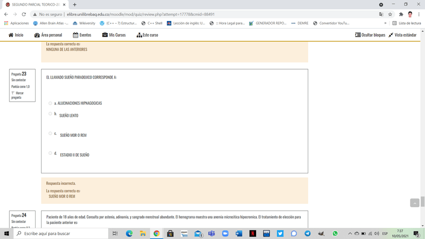Image resolution: width=425 pixels, height=239 pixels.
Task: Open the DEMRE bookmark
Action: (300, 24)
